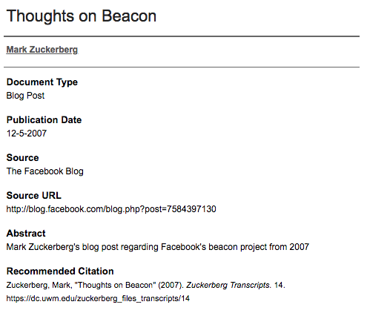Click the Thoughts on Beacon title

pos(82,16)
